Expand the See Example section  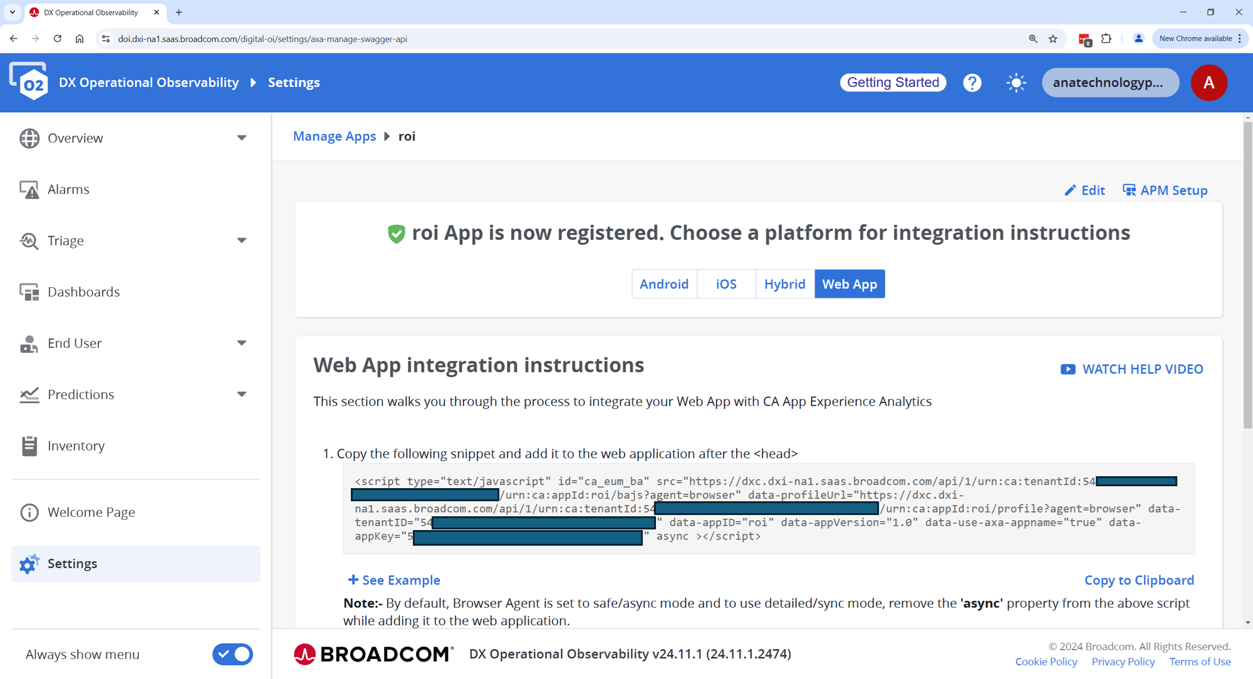coord(394,580)
